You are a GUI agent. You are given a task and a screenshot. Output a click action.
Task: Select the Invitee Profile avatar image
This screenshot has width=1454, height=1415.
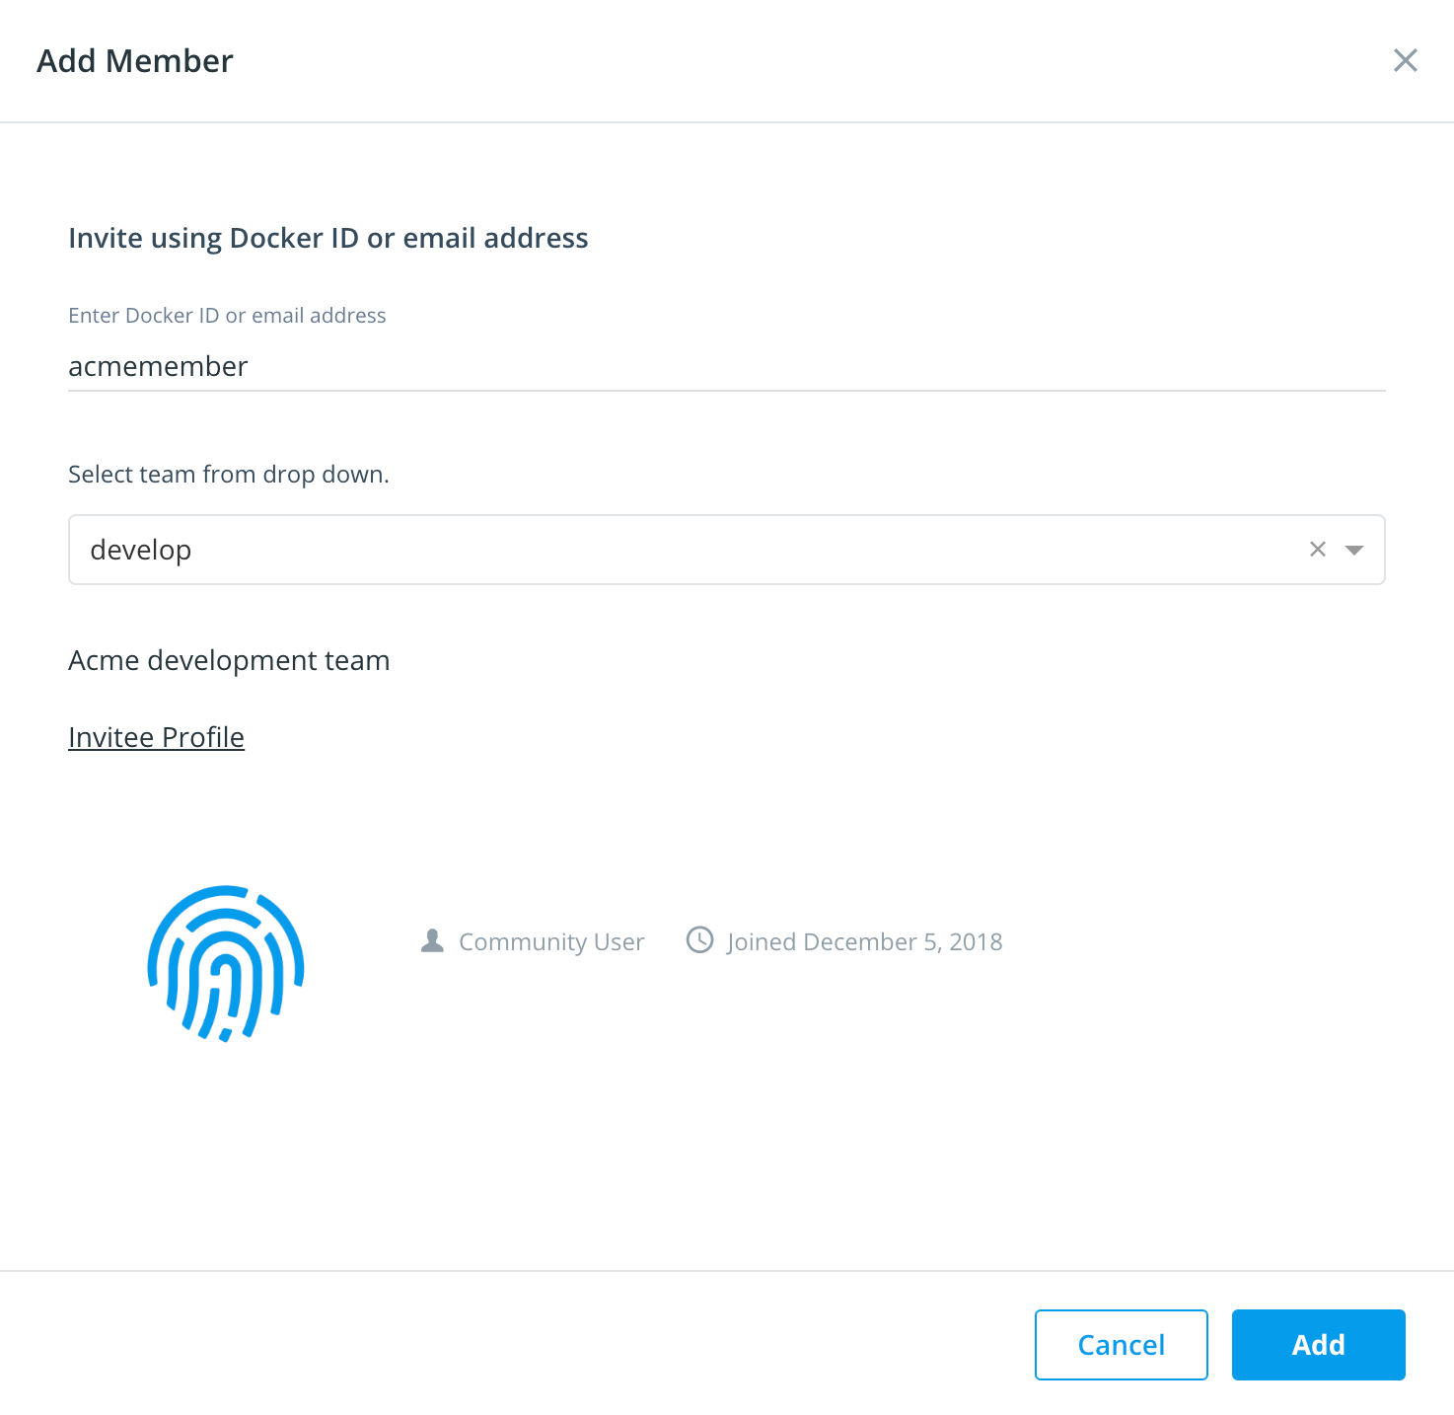[225, 963]
